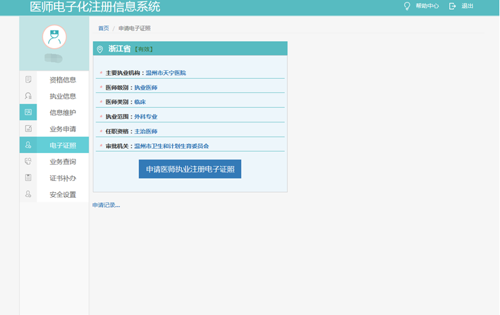Viewport: 500px width, 315px height.
Task: Click the 证书补办 sidebar icon
Action: pos(28,178)
